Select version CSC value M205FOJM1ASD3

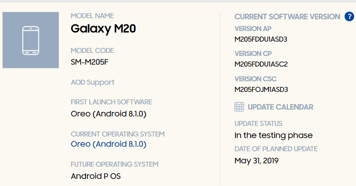(x=261, y=89)
